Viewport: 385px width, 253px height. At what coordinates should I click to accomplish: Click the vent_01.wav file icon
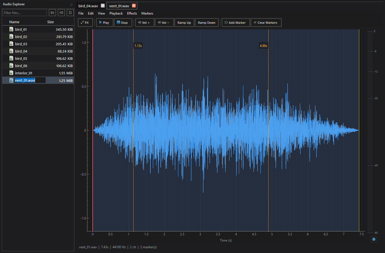11,80
